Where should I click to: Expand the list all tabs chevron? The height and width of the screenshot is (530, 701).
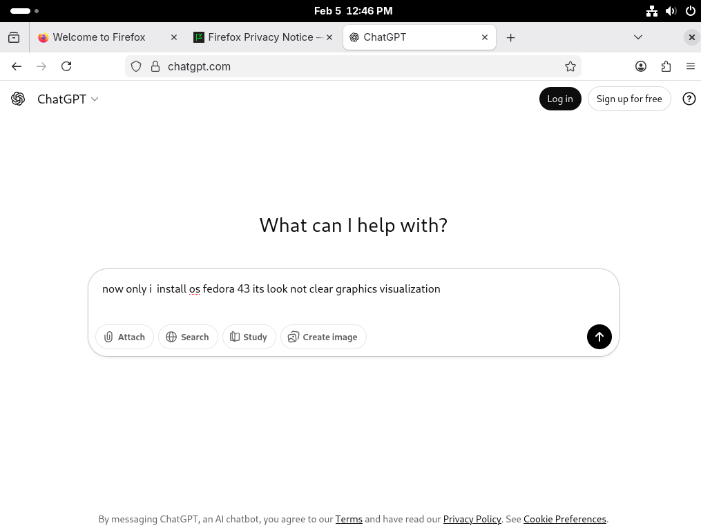tap(637, 37)
